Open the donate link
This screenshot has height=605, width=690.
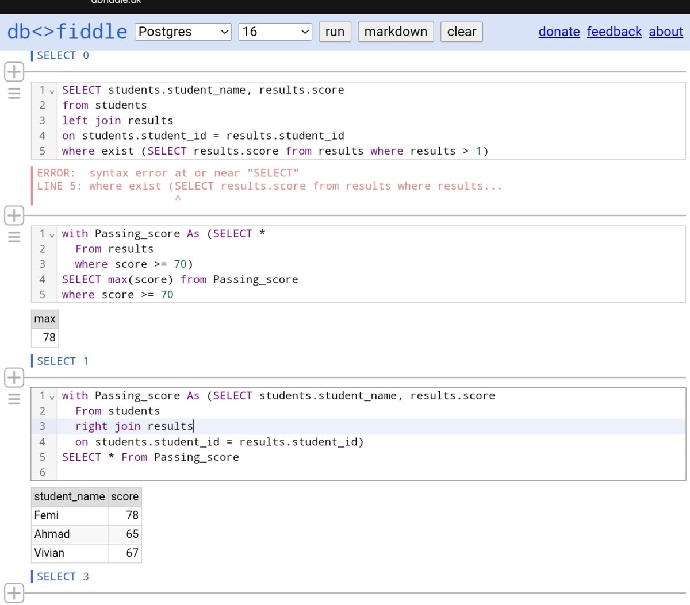click(559, 32)
